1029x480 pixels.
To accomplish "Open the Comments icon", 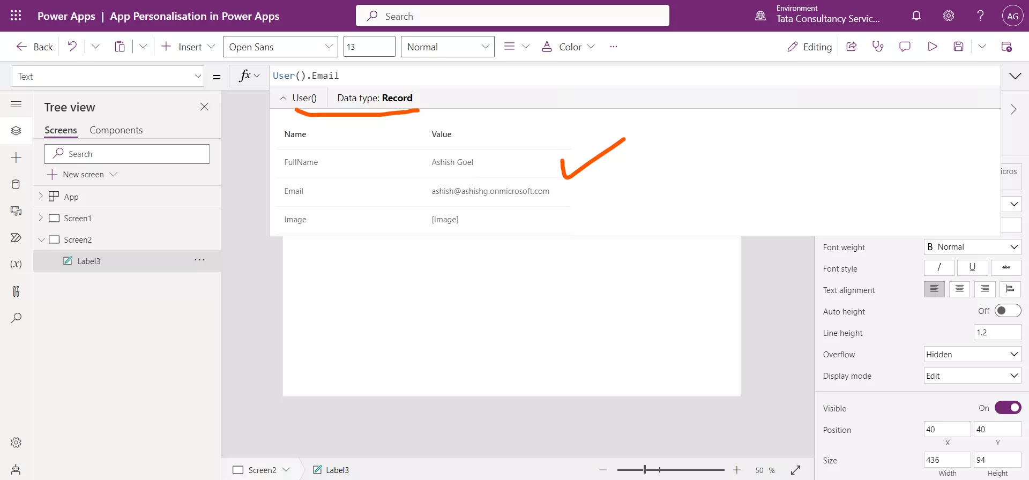I will pos(905,47).
